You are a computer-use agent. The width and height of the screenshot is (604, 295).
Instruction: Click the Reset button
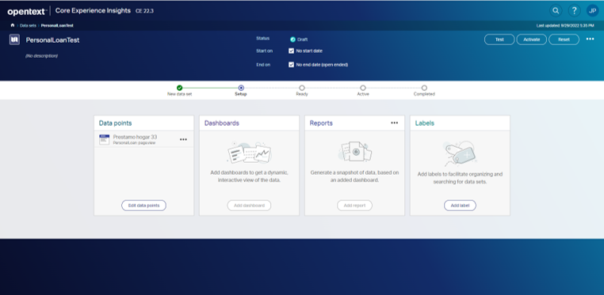tap(564, 40)
